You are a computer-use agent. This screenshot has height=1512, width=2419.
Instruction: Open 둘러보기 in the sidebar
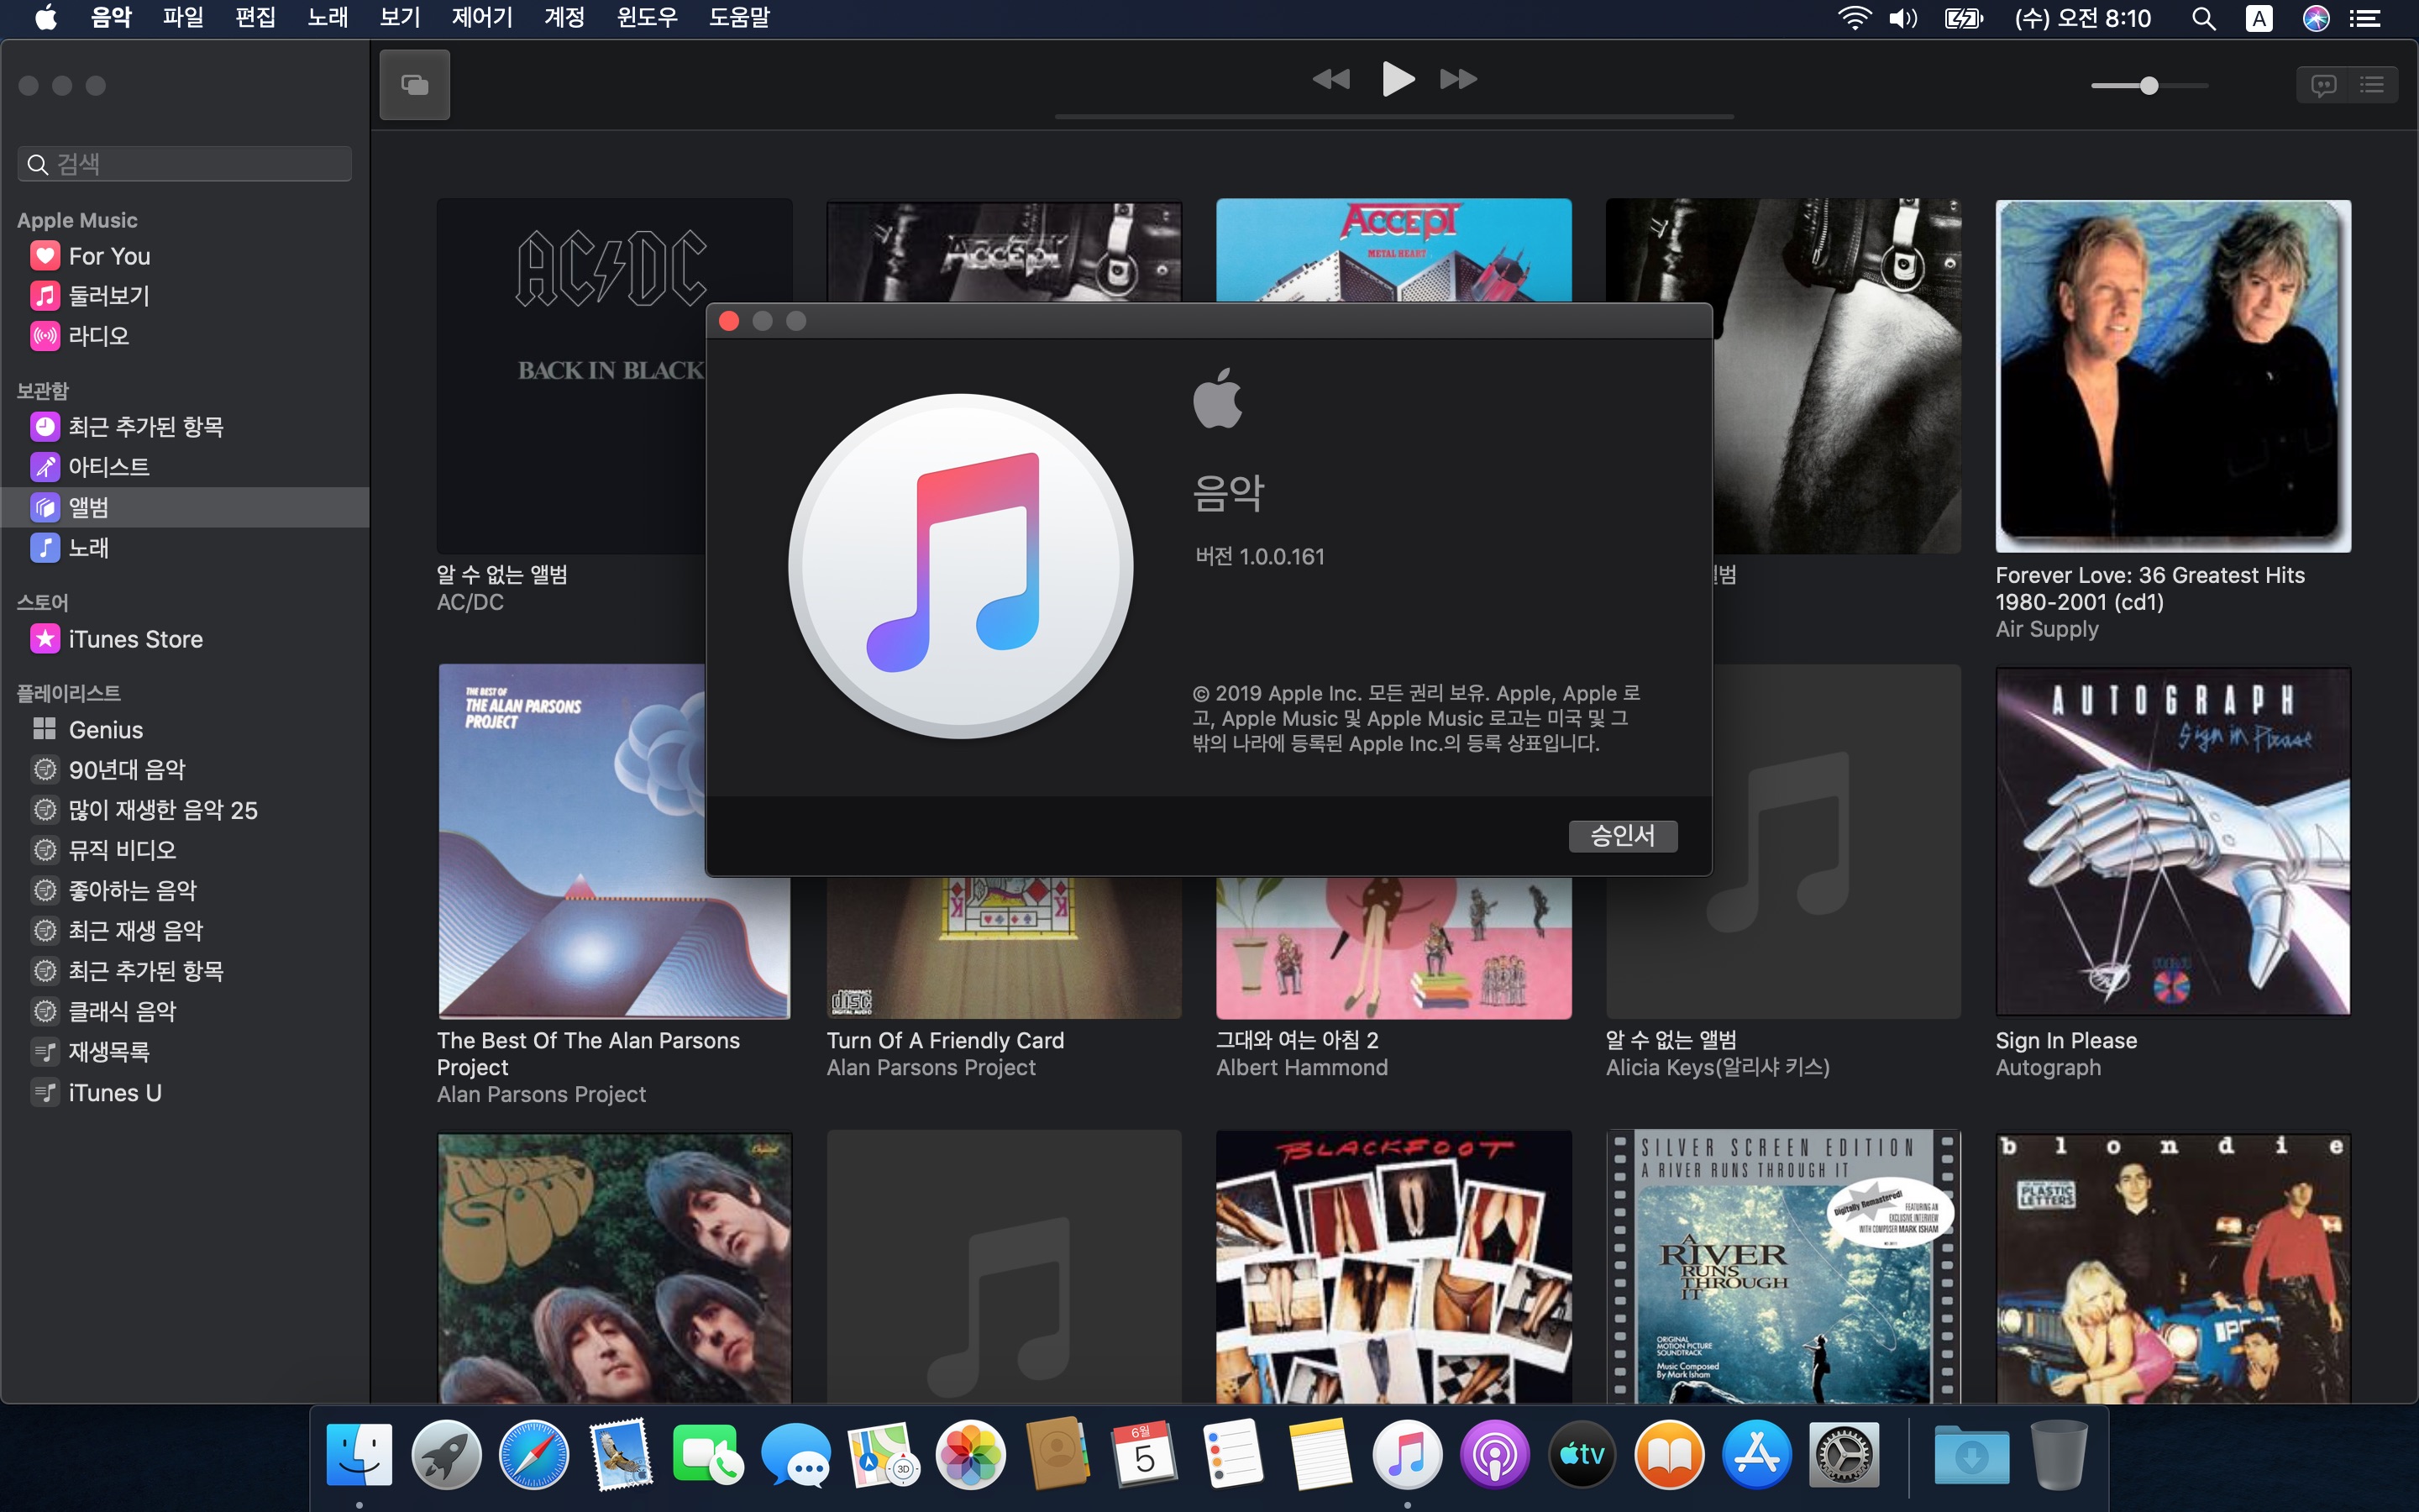[x=185, y=296]
